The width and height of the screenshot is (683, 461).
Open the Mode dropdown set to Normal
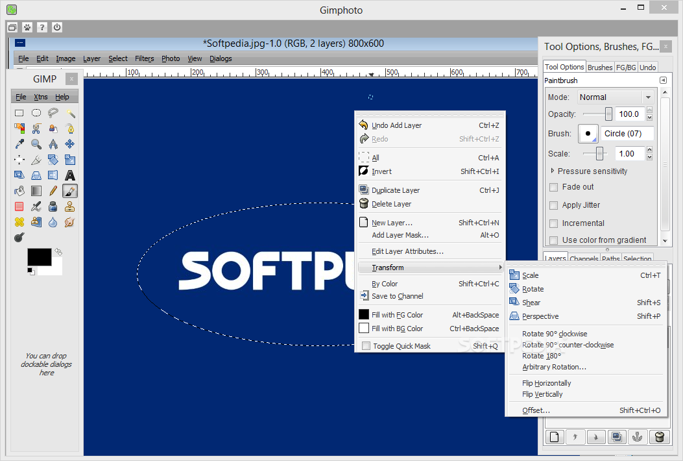(616, 97)
